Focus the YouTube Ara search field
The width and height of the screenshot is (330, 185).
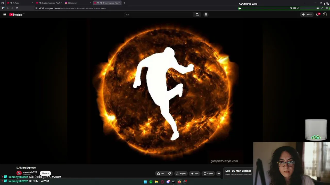point(159,15)
